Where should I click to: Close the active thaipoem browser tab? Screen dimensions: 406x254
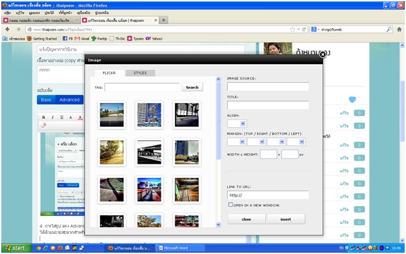pos(155,20)
